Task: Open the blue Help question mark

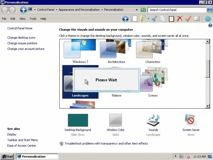Action: click(210, 25)
